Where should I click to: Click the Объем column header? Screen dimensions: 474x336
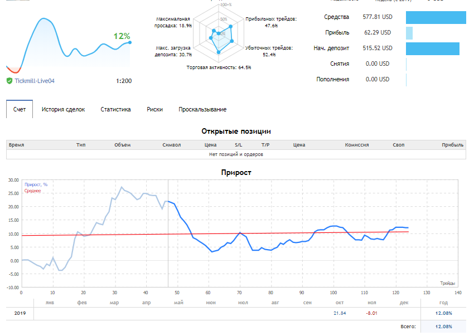123,145
